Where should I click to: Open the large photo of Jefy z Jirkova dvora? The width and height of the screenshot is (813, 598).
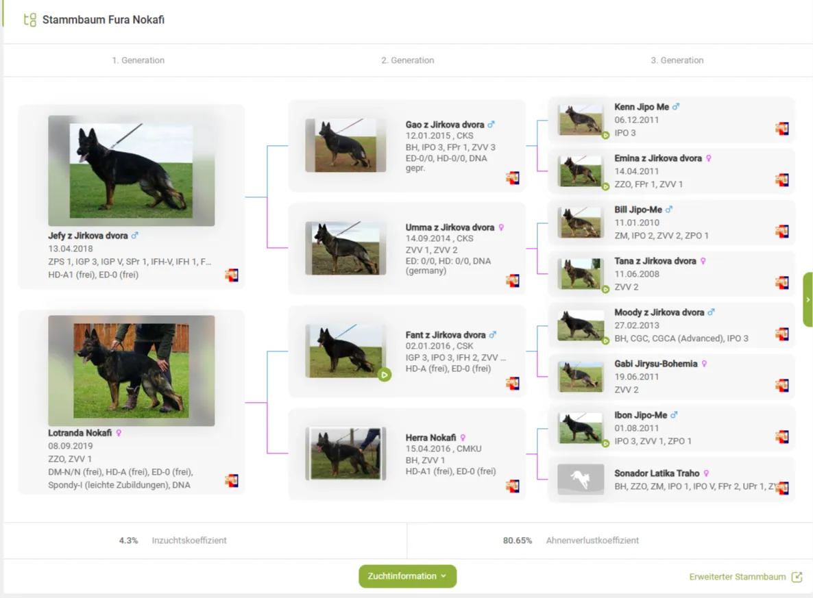(131, 171)
